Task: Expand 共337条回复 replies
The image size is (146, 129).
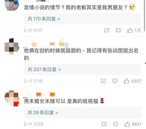Action: tap(44, 69)
